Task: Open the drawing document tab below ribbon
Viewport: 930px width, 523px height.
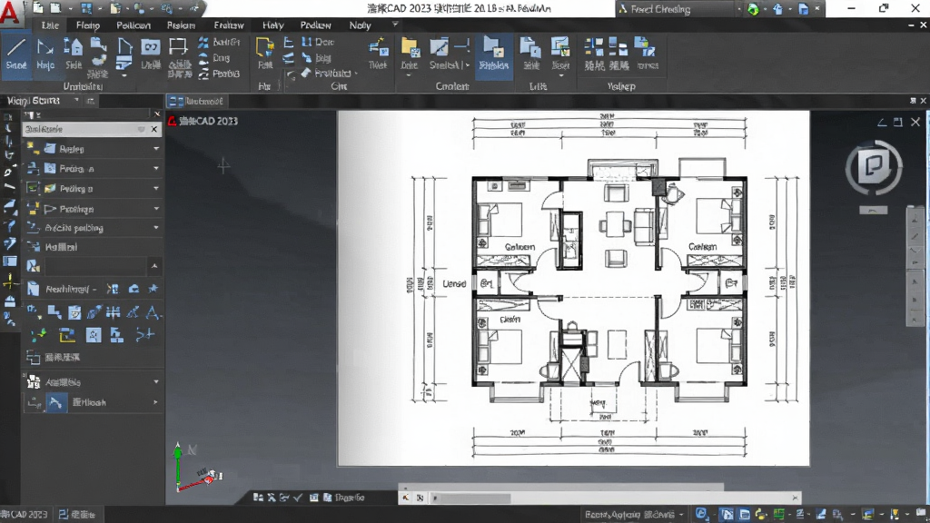Action: [x=195, y=102]
